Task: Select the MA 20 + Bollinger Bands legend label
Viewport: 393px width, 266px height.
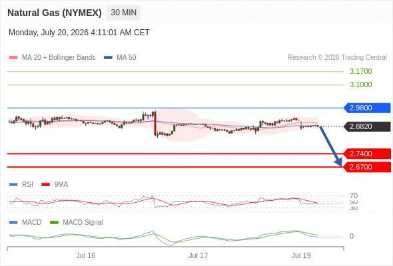Action: coord(59,58)
